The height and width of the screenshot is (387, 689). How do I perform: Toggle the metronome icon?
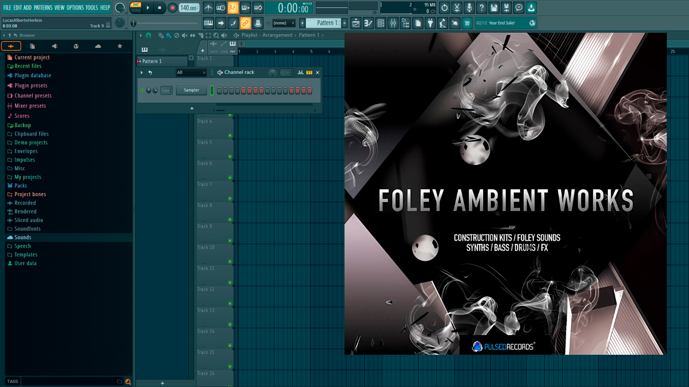pos(208,8)
